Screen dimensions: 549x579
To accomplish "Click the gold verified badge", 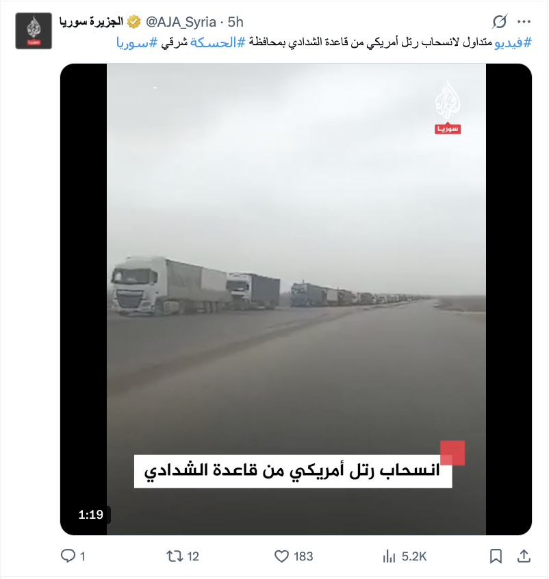I will (133, 22).
